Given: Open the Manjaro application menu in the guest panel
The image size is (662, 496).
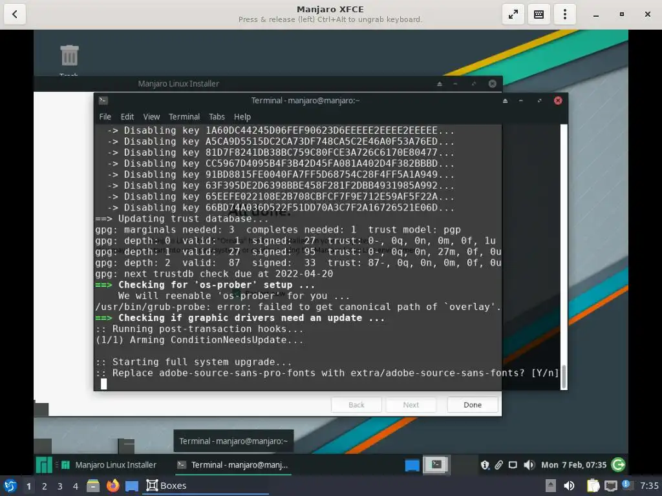Looking at the screenshot, I should coord(44,465).
